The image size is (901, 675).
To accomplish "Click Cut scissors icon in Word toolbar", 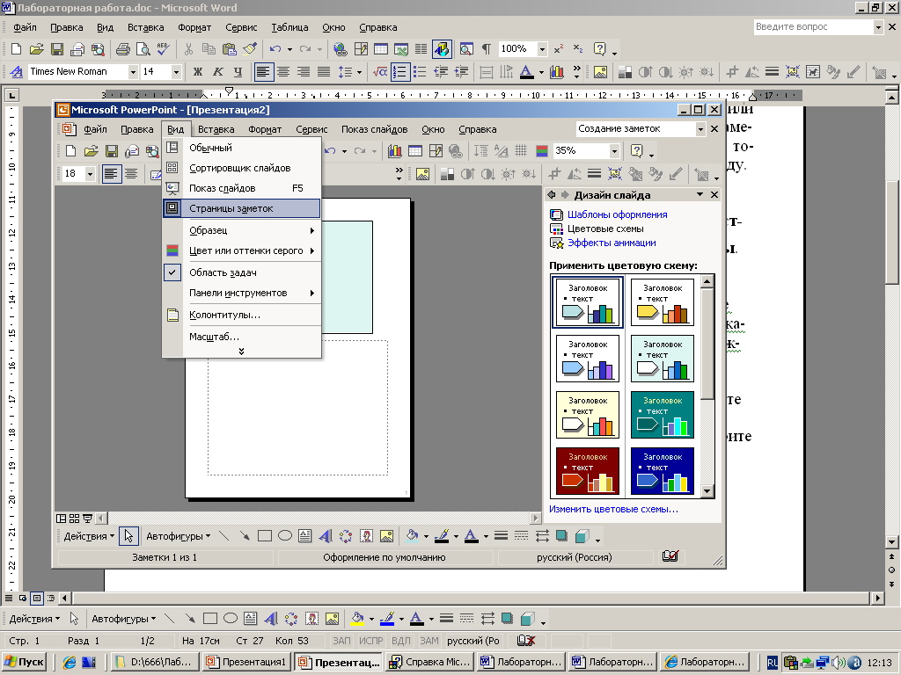I will click(x=188, y=49).
